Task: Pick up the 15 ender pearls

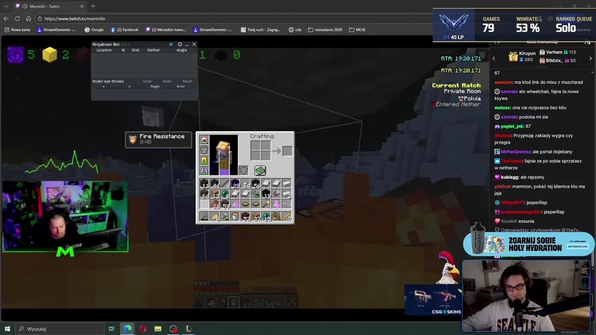Action: click(x=266, y=217)
